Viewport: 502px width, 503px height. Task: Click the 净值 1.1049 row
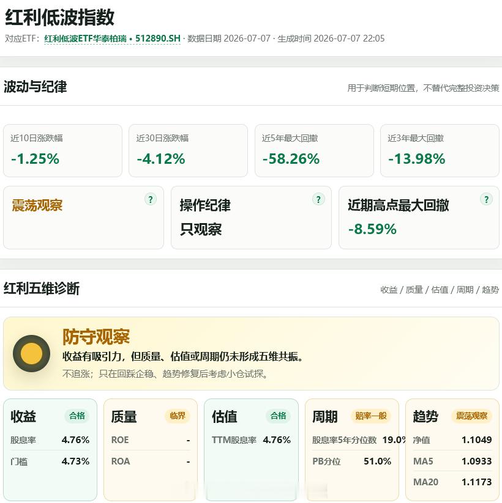click(452, 439)
